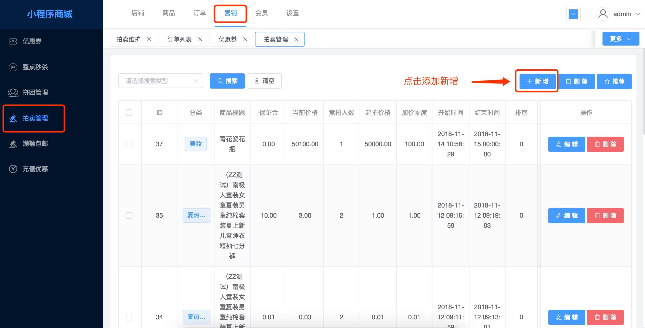This screenshot has height=328, width=645.
Task: Switch to 店铺 top menu
Action: coord(138,13)
